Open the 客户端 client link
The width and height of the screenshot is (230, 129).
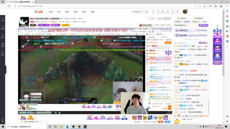pos(162,25)
